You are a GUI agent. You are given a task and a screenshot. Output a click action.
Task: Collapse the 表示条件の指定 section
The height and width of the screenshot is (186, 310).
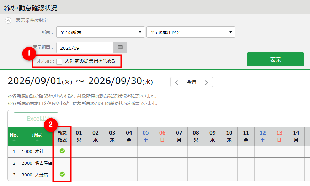click(8, 20)
